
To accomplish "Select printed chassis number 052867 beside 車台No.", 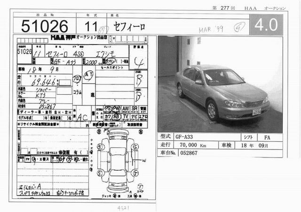I will [x=189, y=153].
